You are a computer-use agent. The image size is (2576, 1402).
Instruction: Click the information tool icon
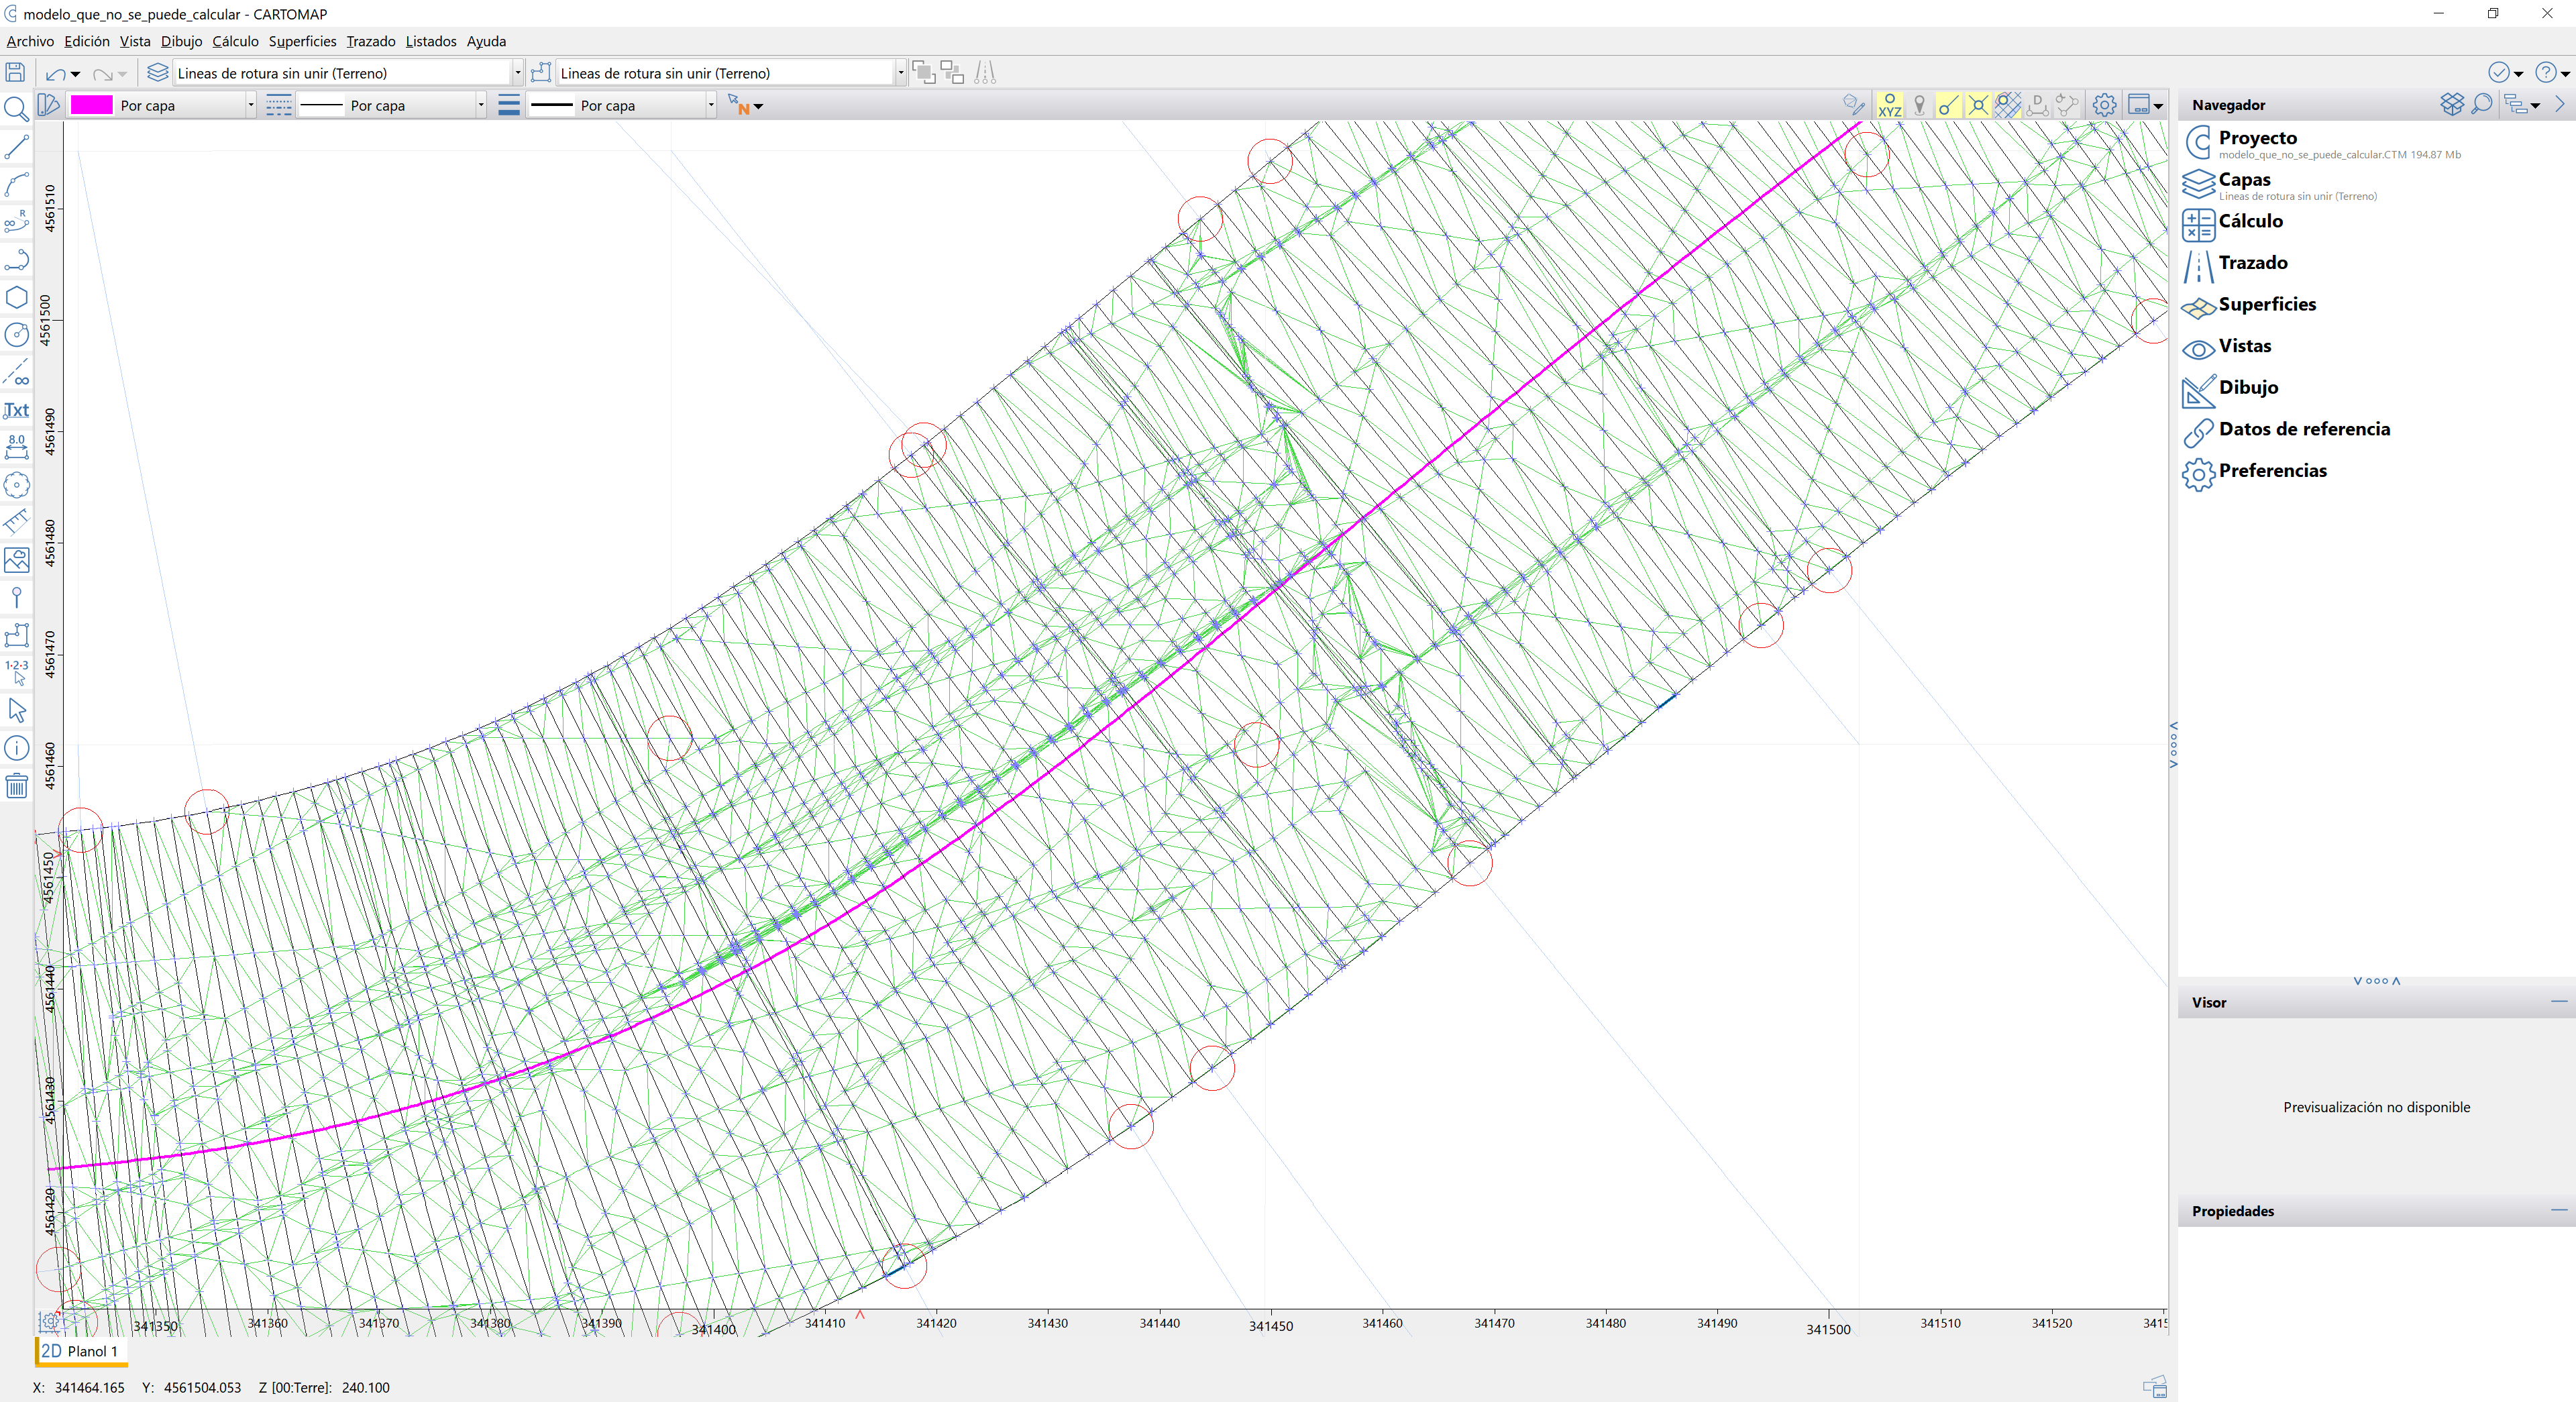coord(16,748)
